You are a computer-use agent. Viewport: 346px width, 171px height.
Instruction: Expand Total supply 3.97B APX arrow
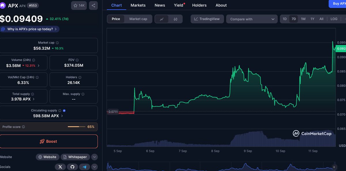tap(34, 99)
